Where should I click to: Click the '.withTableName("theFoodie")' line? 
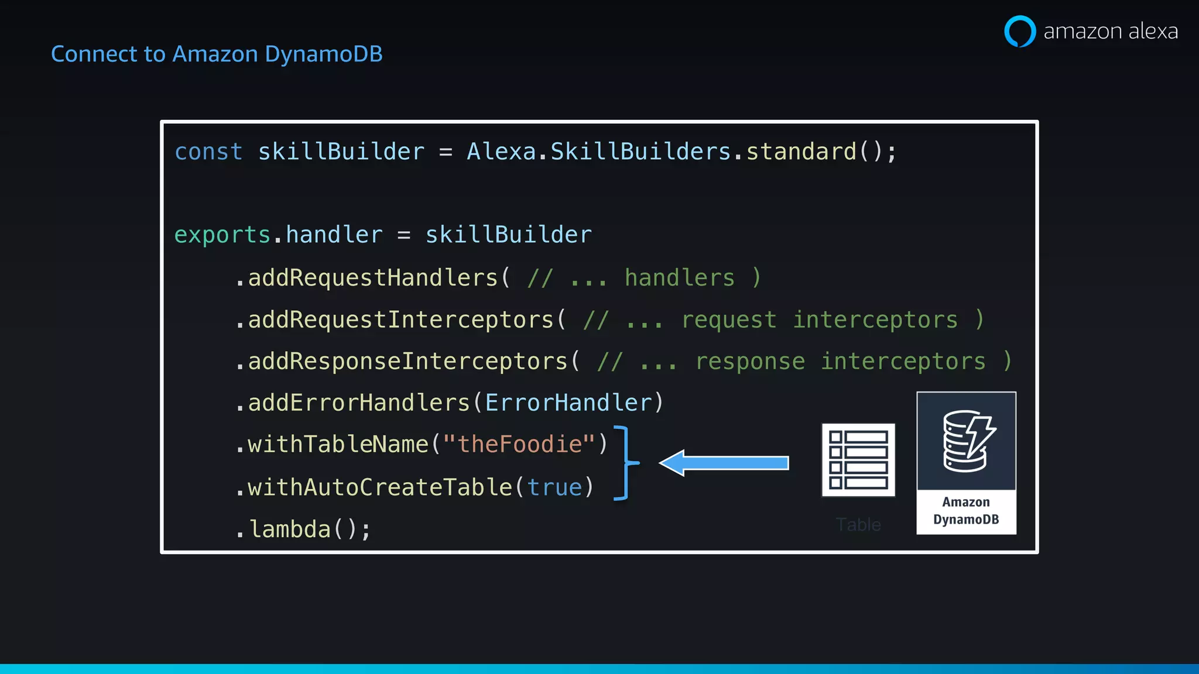pyautogui.click(x=422, y=444)
